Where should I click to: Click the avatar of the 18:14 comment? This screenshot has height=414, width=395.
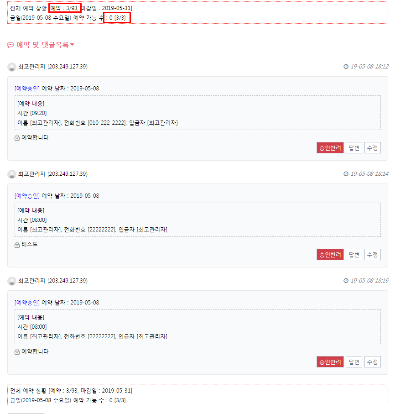tap(11, 174)
